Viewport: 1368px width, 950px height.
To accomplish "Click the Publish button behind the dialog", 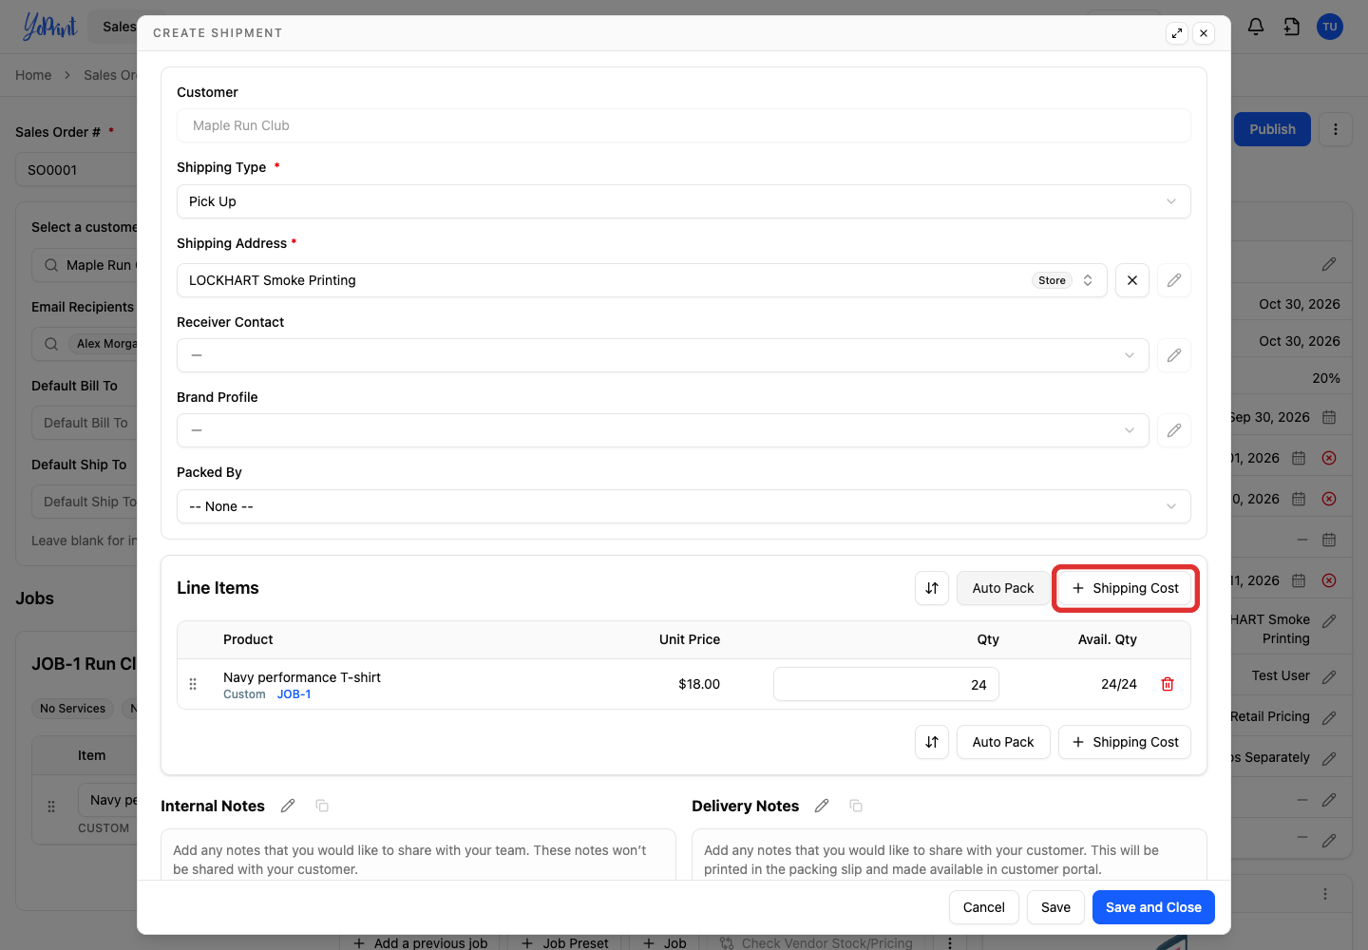I will tap(1272, 129).
